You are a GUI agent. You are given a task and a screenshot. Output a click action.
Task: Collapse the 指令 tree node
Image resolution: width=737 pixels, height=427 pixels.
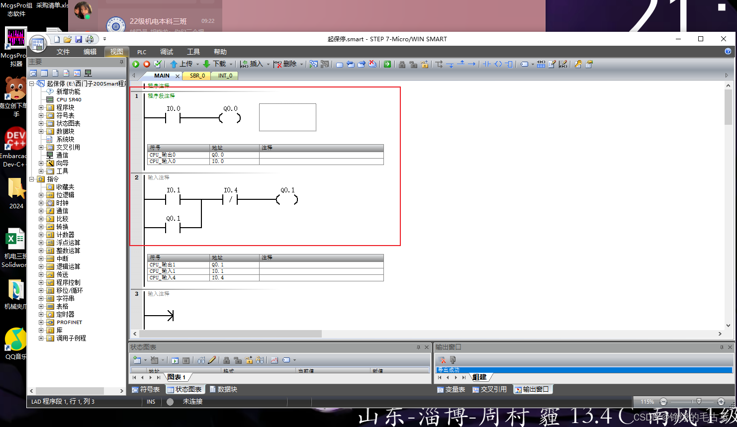pyautogui.click(x=32, y=179)
